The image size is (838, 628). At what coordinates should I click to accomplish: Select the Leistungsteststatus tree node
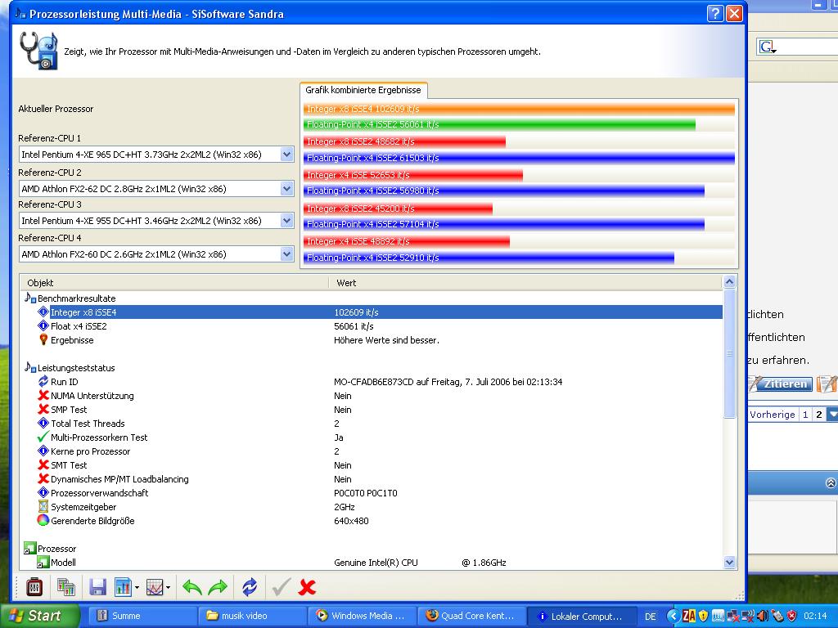click(76, 368)
